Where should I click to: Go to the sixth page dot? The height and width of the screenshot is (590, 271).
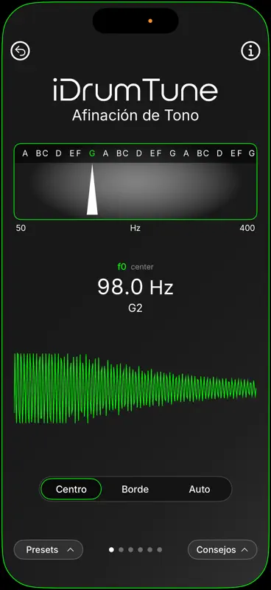pyautogui.click(x=159, y=549)
